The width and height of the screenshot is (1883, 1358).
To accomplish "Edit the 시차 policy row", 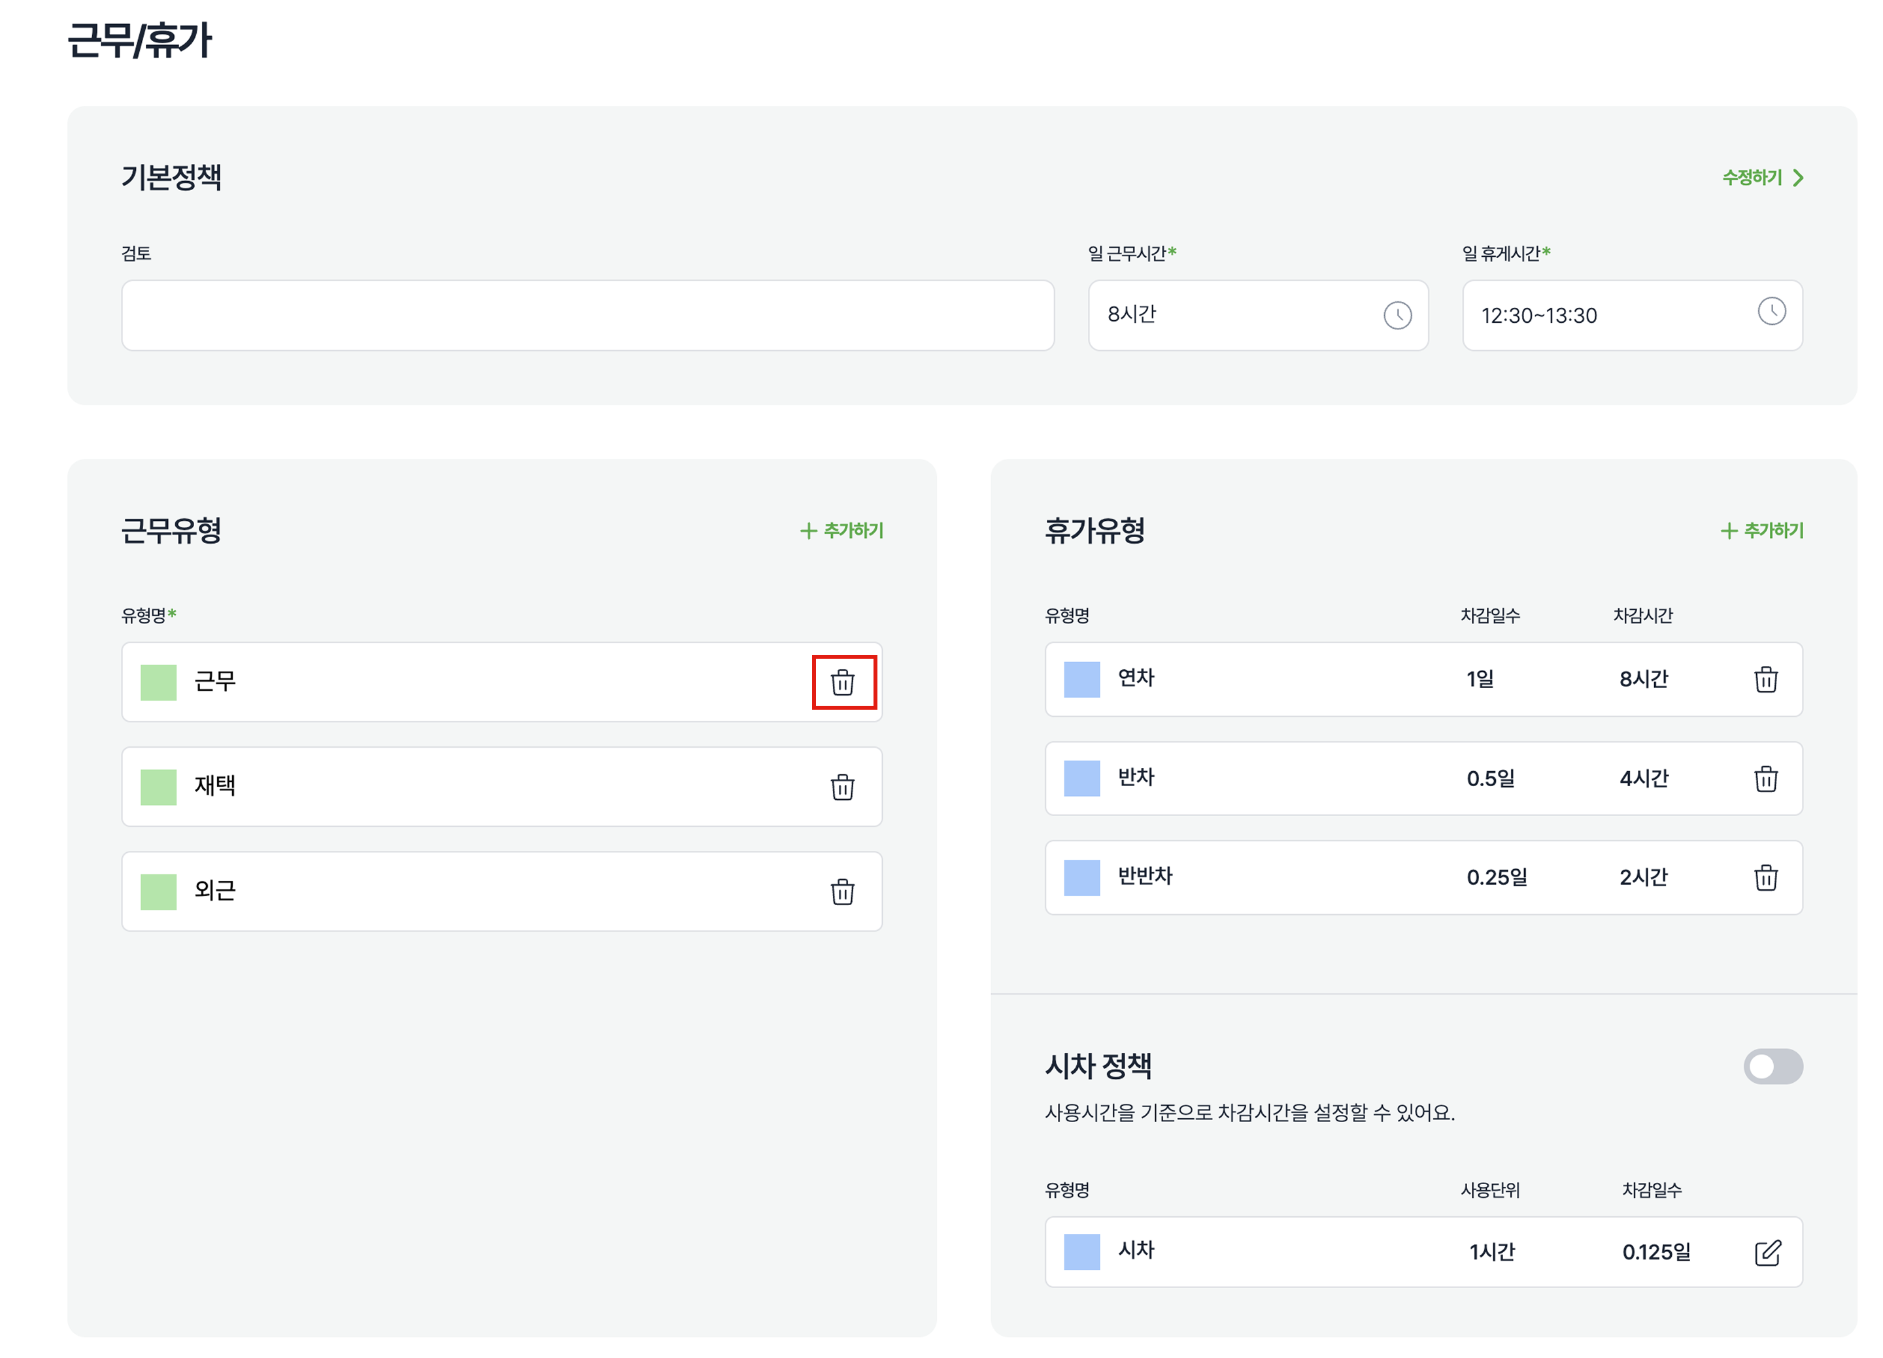I will (x=1767, y=1253).
